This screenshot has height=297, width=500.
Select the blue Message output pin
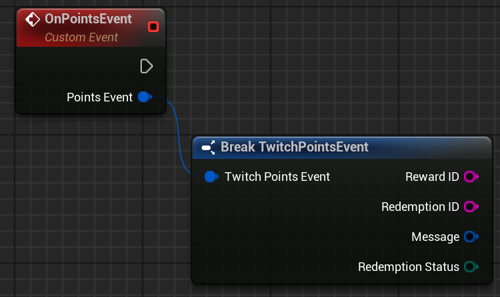pos(471,237)
